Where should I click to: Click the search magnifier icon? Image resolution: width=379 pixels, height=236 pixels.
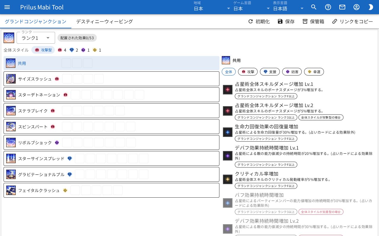pyautogui.click(x=314, y=7)
